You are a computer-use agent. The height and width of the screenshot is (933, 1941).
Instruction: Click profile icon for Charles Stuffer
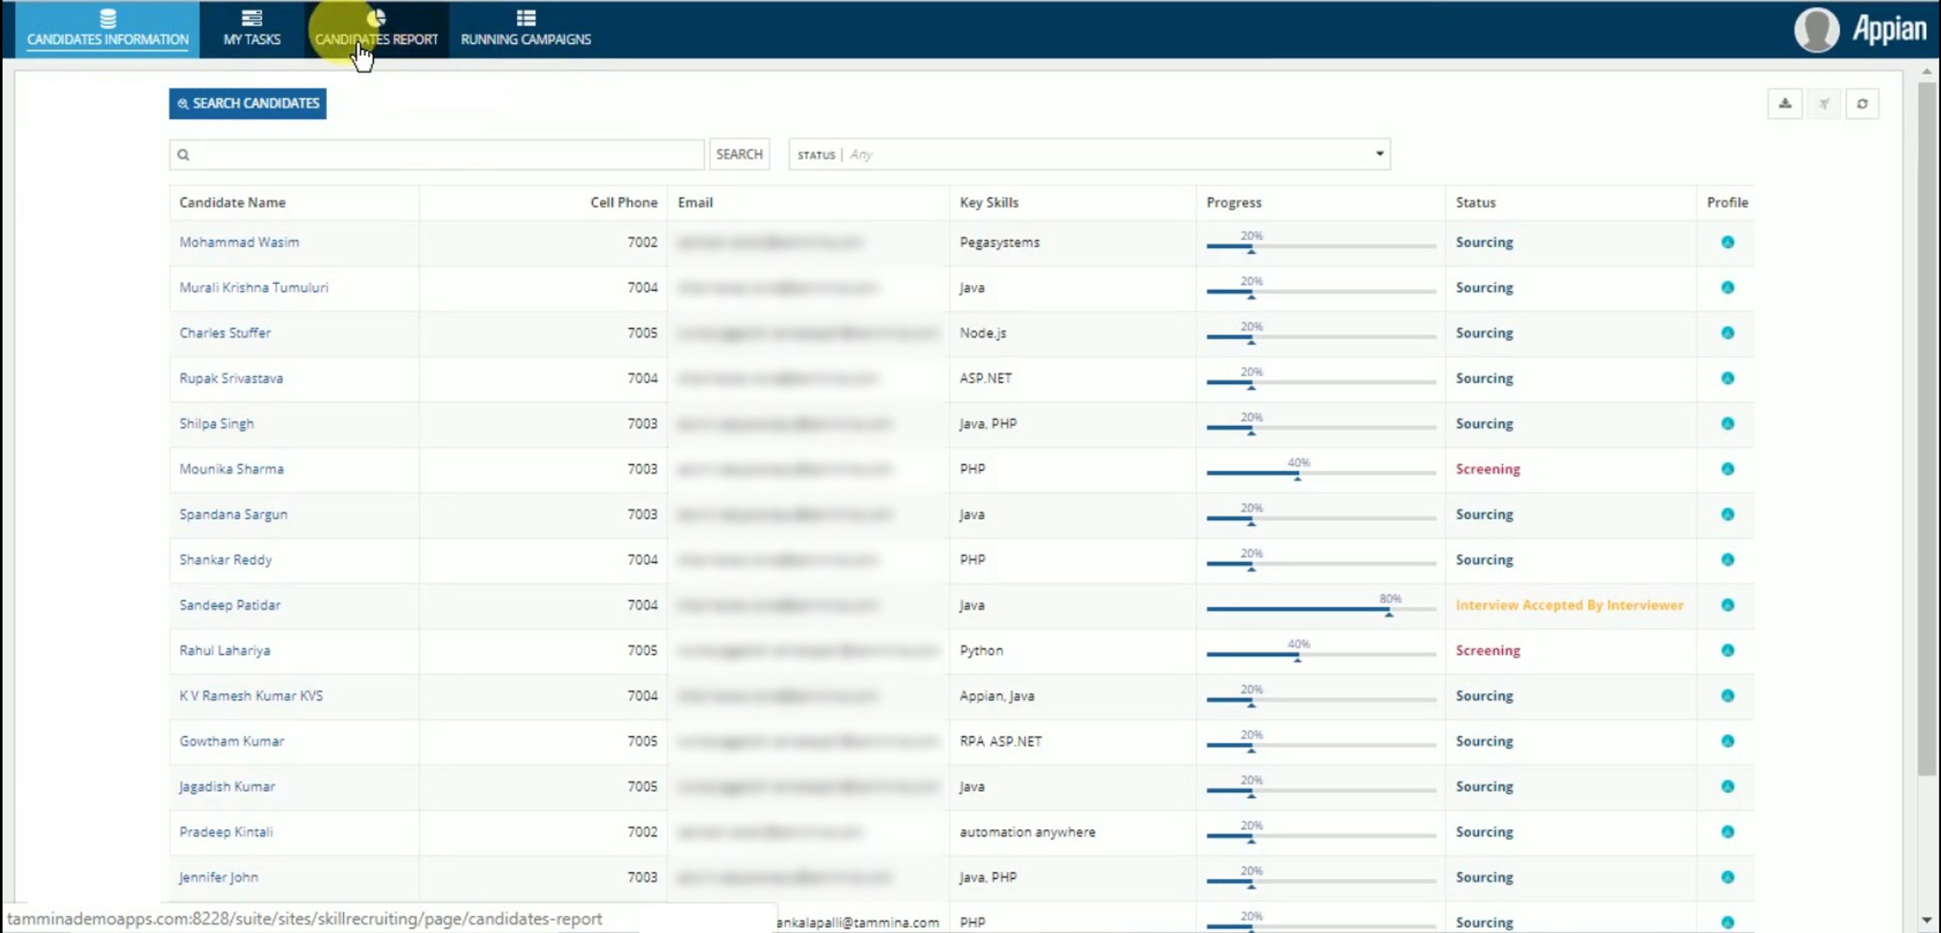pos(1728,333)
